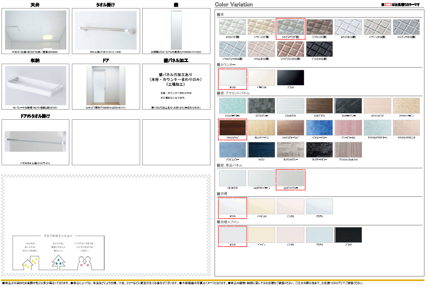
Task: Select the dark marble accent panel swatch
Action: pos(349,106)
